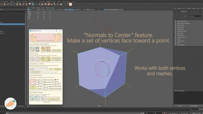Click the Toggle Vertex Color button
203x114 pixels.
tap(53, 99)
